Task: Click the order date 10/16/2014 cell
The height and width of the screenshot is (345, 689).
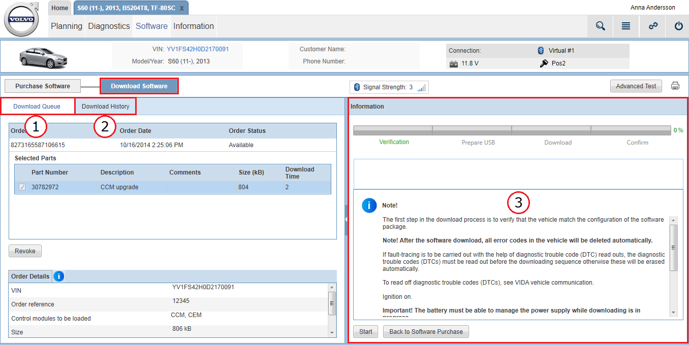Action: click(x=151, y=145)
